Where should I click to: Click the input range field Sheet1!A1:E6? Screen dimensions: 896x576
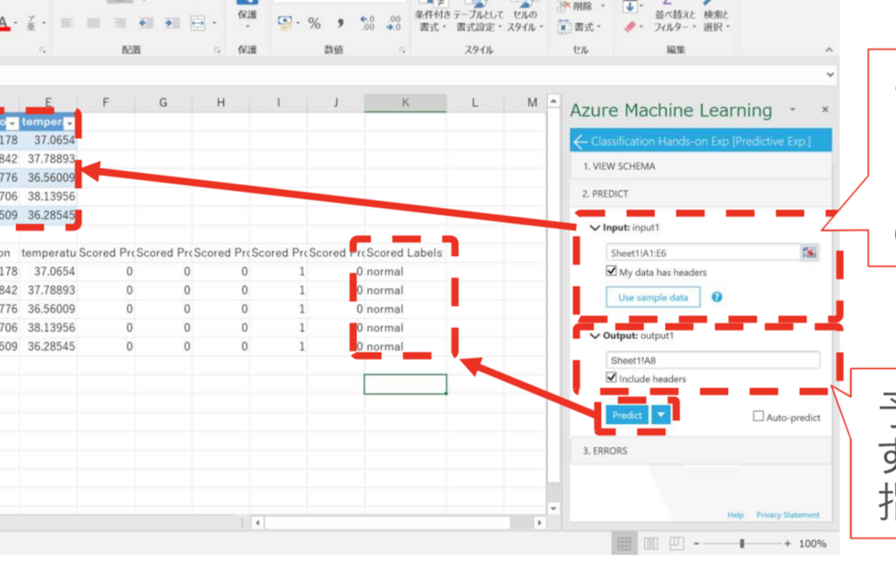tap(703, 253)
